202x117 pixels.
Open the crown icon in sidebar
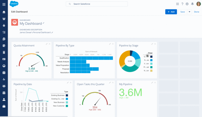click(4, 19)
